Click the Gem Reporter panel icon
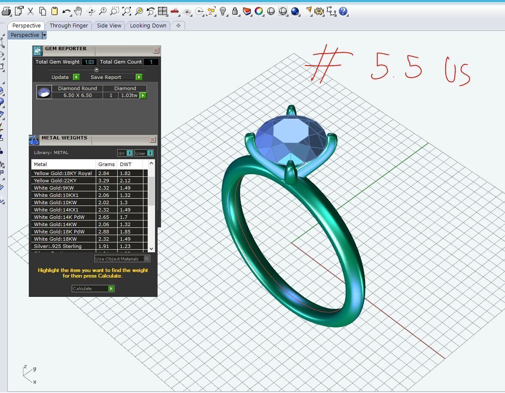 [37, 51]
